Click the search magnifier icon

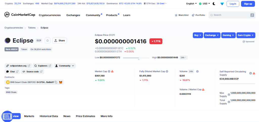pos(211,15)
